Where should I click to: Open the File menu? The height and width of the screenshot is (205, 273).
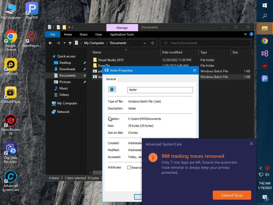(x=53, y=34)
